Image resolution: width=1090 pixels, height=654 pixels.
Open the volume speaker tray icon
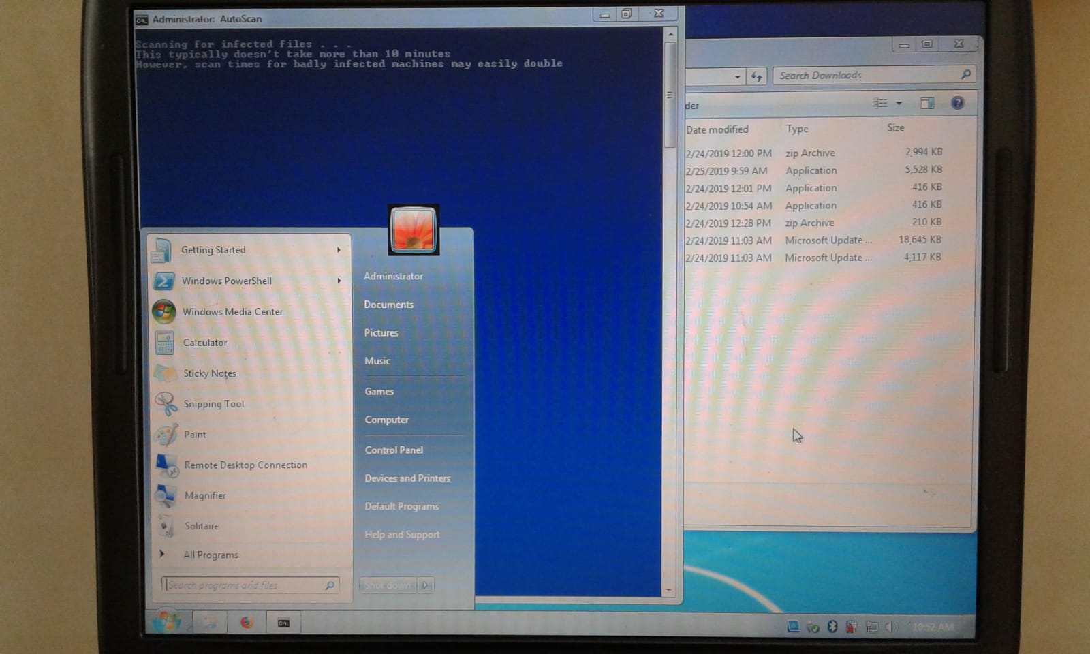click(891, 627)
